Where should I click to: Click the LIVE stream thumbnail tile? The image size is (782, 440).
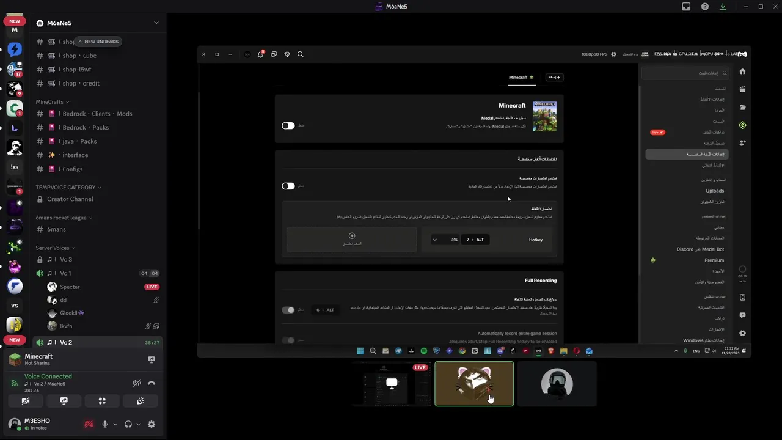point(392,384)
